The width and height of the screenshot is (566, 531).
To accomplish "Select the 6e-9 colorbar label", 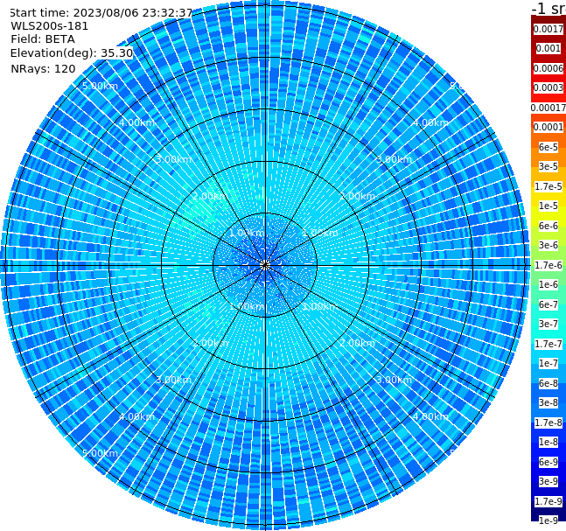I will pyautogui.click(x=549, y=462).
